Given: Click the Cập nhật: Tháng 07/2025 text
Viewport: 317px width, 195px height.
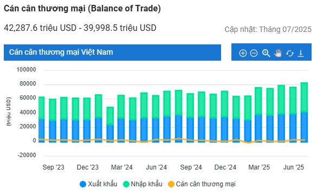Looking at the screenshot, I should pyautogui.click(x=268, y=29).
